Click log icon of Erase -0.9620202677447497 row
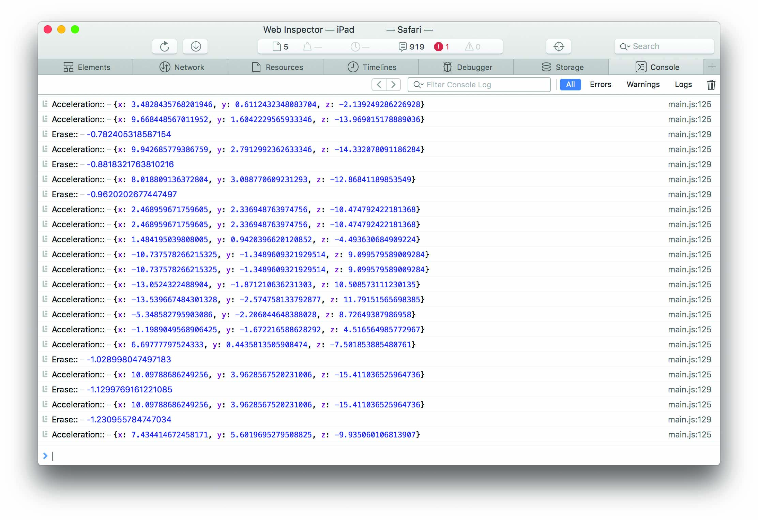 (x=45, y=194)
